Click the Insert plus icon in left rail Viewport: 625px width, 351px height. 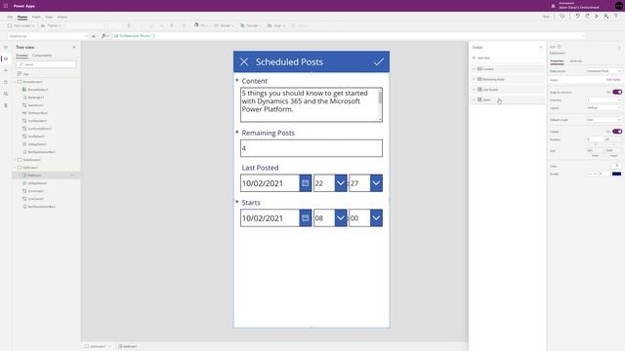(x=6, y=70)
